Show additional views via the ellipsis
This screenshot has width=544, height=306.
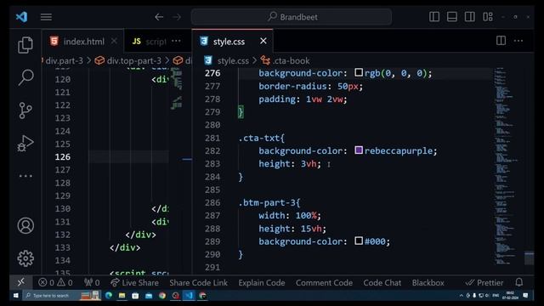point(25,176)
